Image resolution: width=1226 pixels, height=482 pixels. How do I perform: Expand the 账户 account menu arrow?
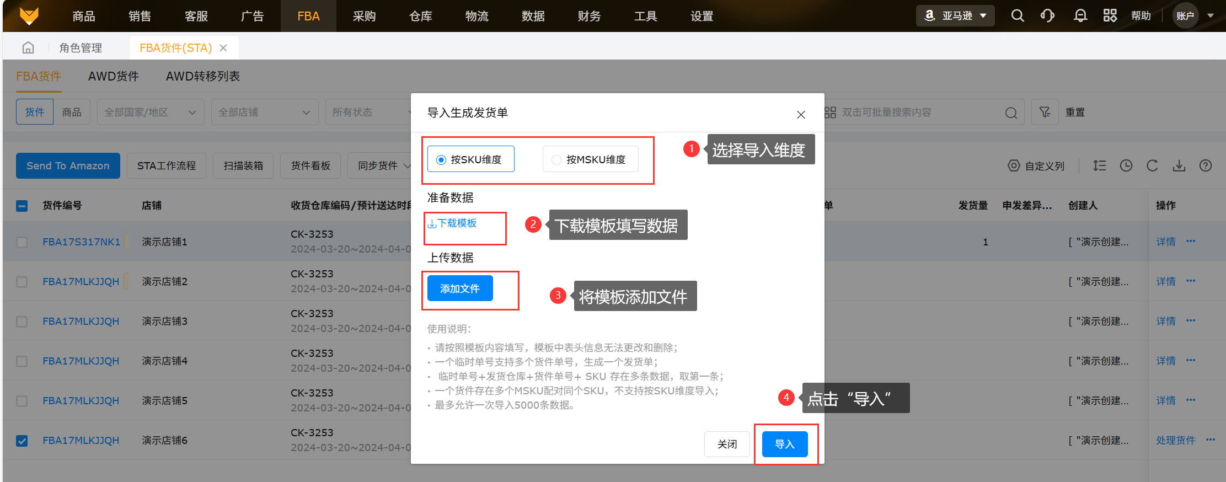tap(1211, 16)
